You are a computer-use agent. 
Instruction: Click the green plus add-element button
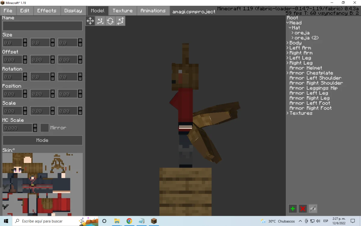293,209
